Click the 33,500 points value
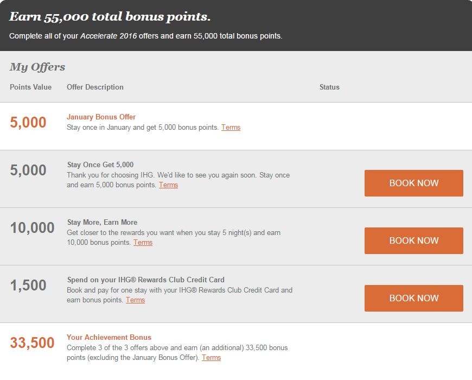 (x=32, y=343)
